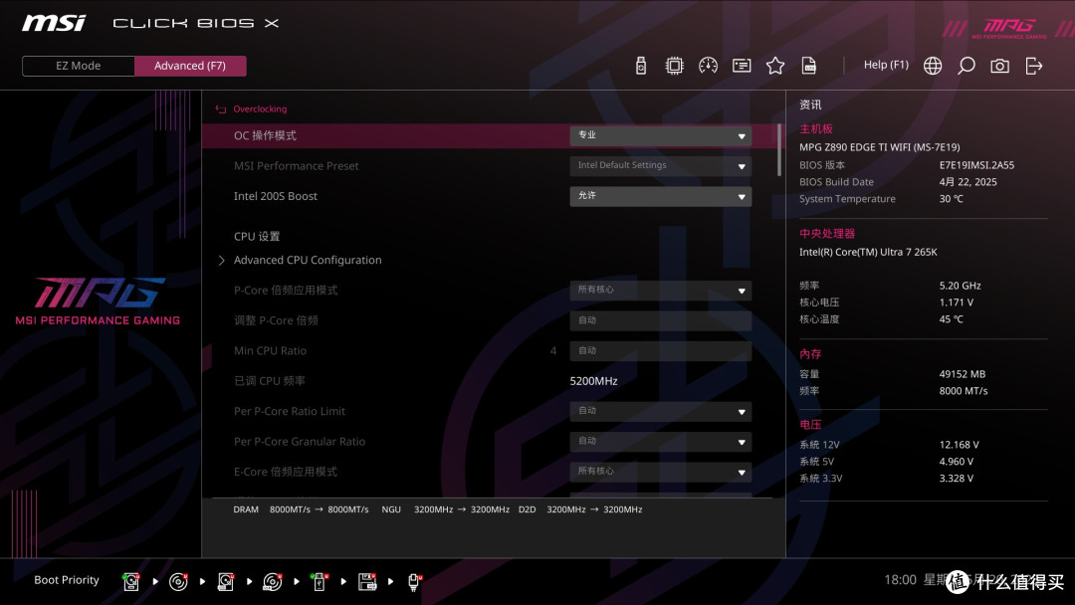Click BIOS Build Date 4月 22, 2025
The image size is (1075, 605).
coord(968,181)
